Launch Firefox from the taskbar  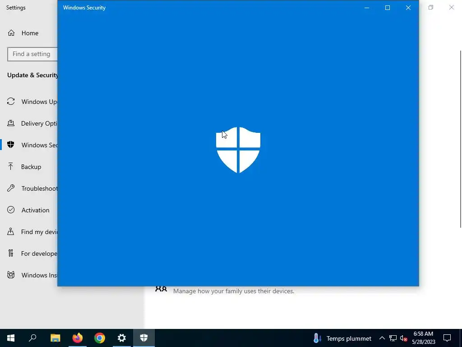pos(78,338)
